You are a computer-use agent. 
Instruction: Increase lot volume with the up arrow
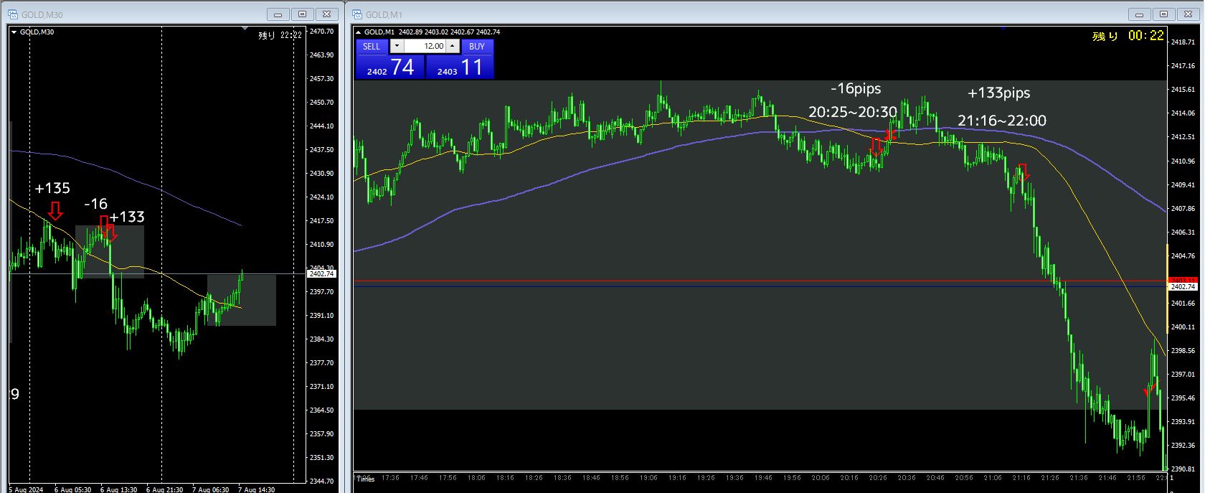coord(452,46)
